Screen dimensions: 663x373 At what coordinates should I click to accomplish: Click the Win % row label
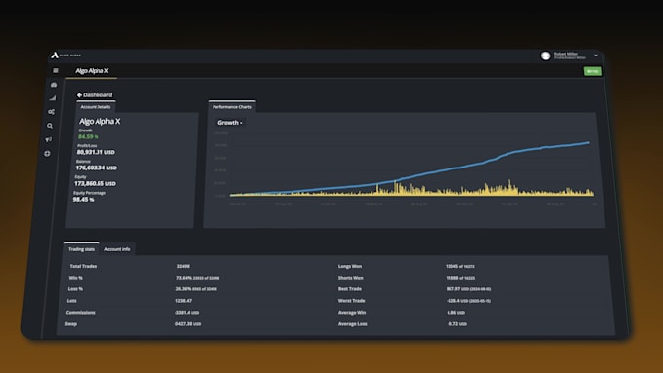coord(76,278)
